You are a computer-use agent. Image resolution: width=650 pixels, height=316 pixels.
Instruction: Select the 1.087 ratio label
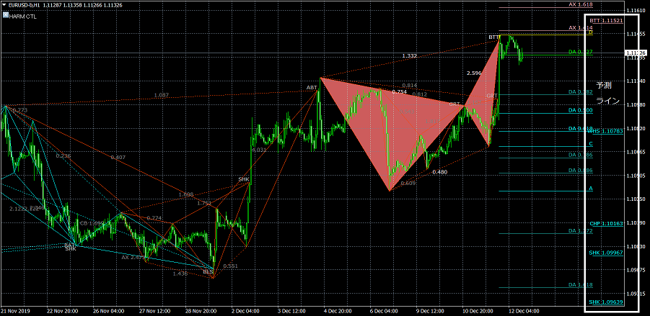pyautogui.click(x=162, y=95)
